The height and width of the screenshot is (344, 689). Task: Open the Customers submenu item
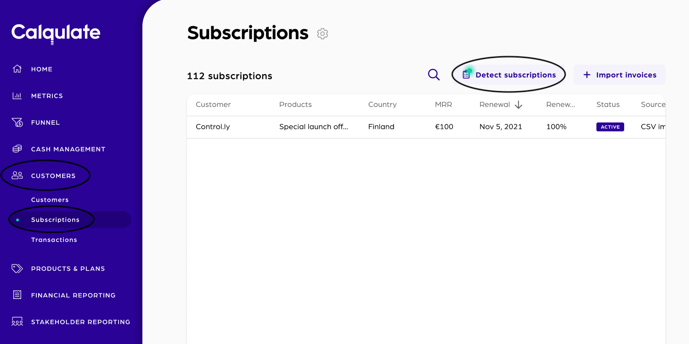50,200
